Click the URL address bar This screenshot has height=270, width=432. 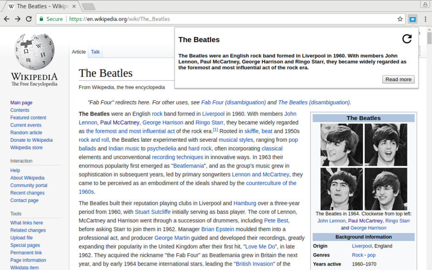[x=220, y=19]
